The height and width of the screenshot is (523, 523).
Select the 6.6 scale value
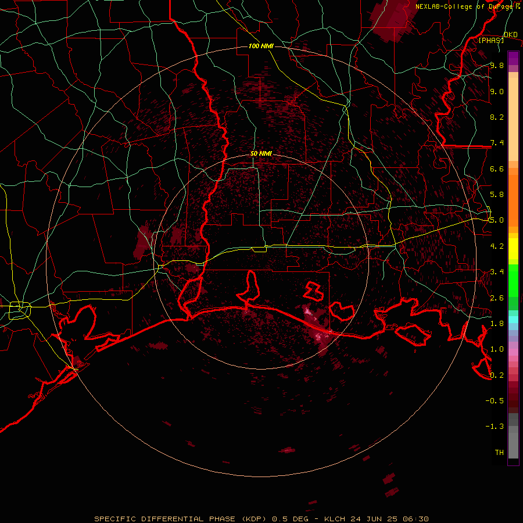click(x=497, y=169)
